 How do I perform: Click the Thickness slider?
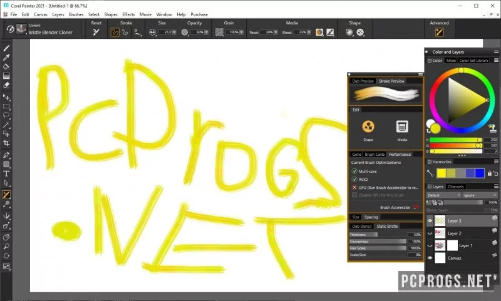point(379,235)
